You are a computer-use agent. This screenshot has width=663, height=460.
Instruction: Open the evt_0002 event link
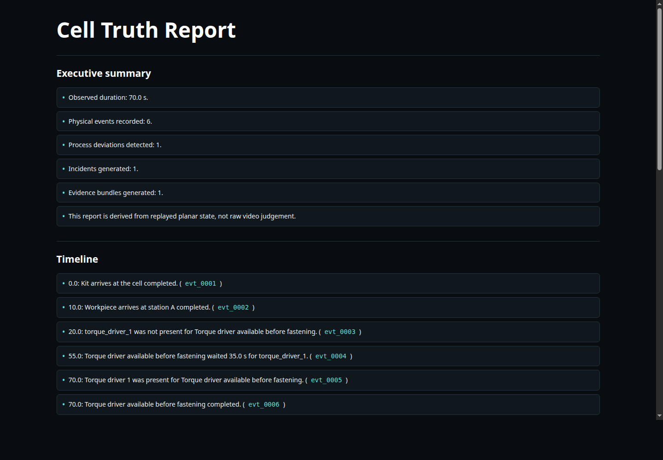point(233,308)
